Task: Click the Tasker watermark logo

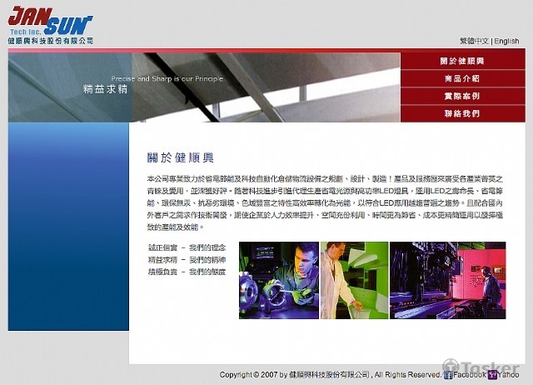Action: click(482, 367)
